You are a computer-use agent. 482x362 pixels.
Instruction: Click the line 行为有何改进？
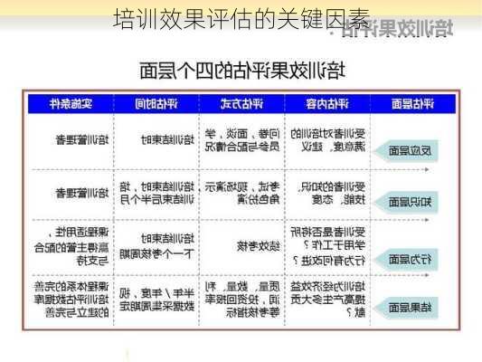coord(329,261)
